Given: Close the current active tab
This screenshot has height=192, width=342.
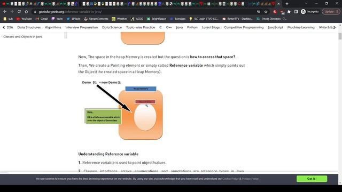Looking at the screenshot, I should click(278, 4).
